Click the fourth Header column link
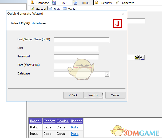Screen dimensions: 162x138 (x=76, y=121)
